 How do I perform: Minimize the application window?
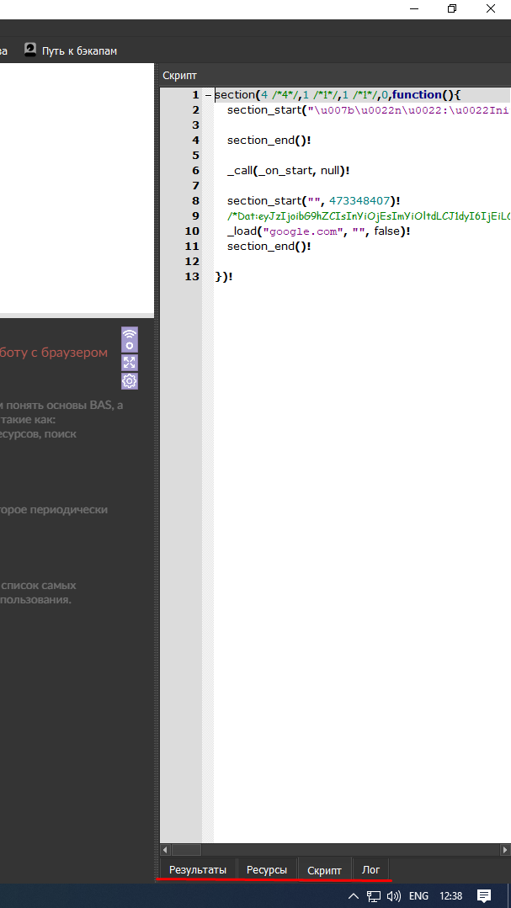[413, 8]
